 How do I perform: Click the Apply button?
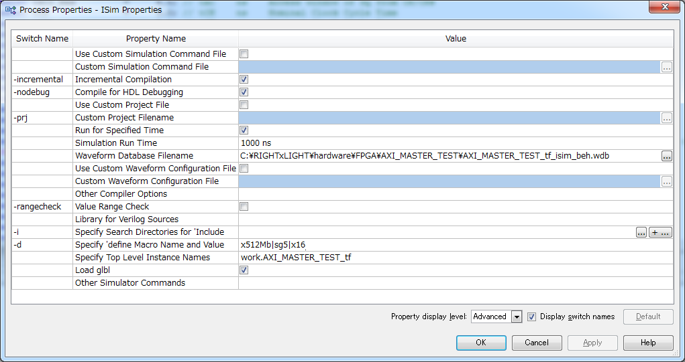tap(592, 343)
